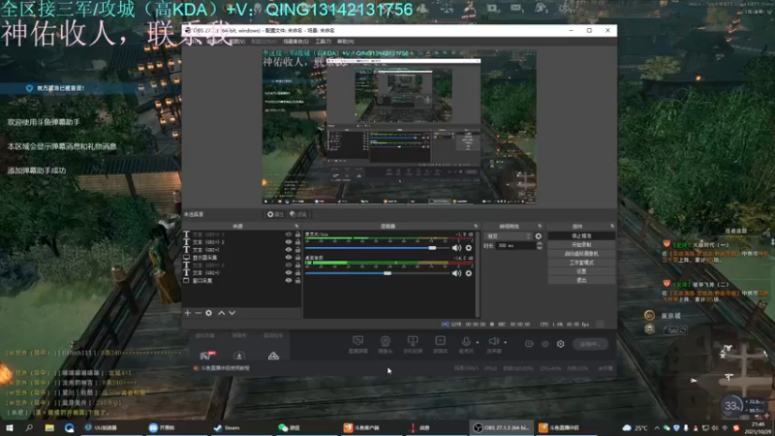Click the 设置 button in controls

(581, 271)
